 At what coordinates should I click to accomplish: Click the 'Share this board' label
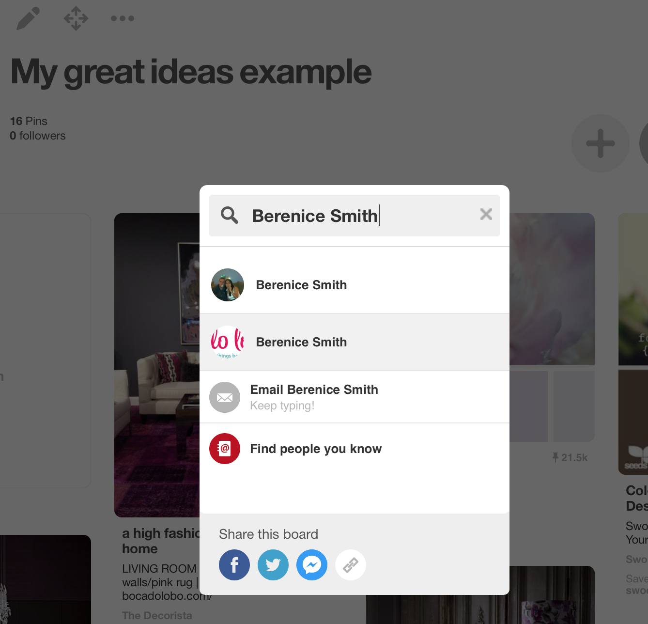[x=268, y=534]
